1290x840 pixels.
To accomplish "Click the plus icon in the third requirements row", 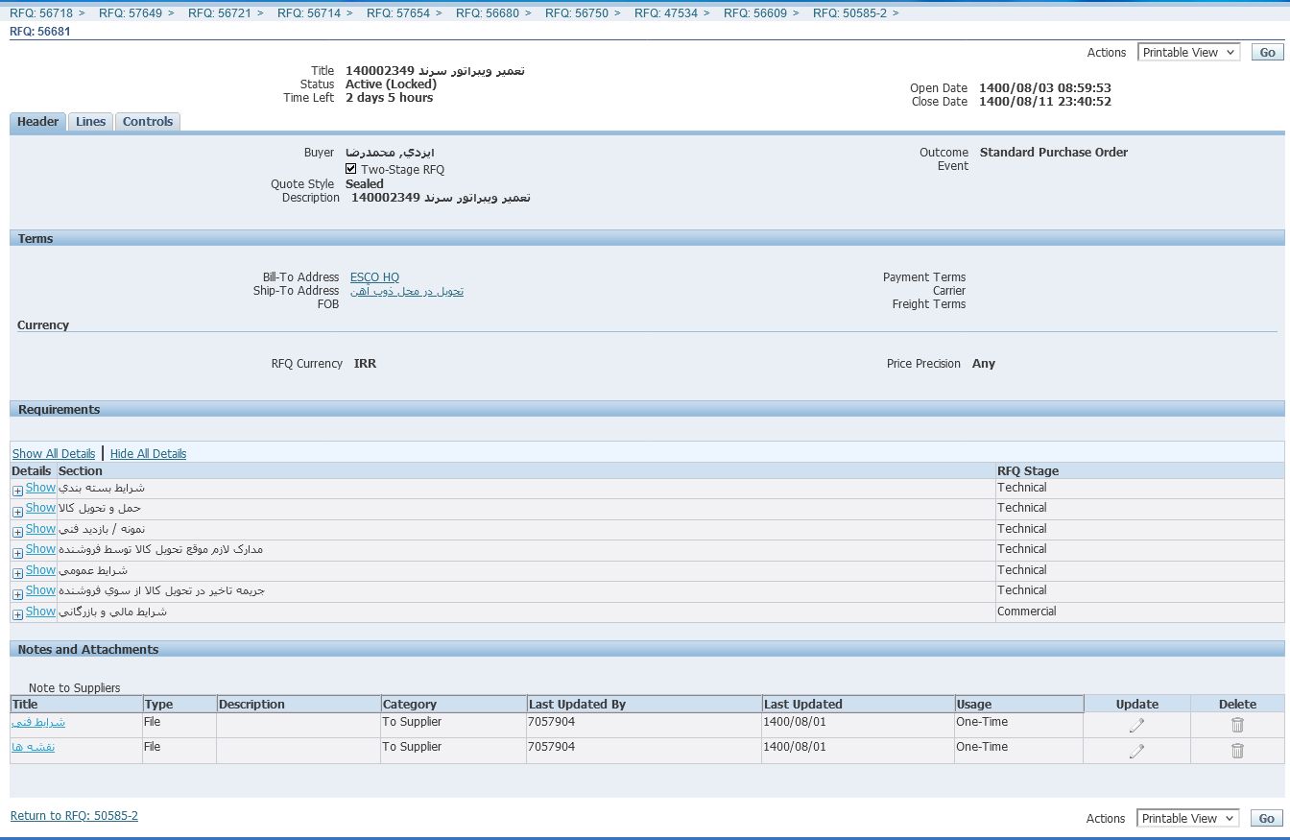I will pyautogui.click(x=17, y=532).
